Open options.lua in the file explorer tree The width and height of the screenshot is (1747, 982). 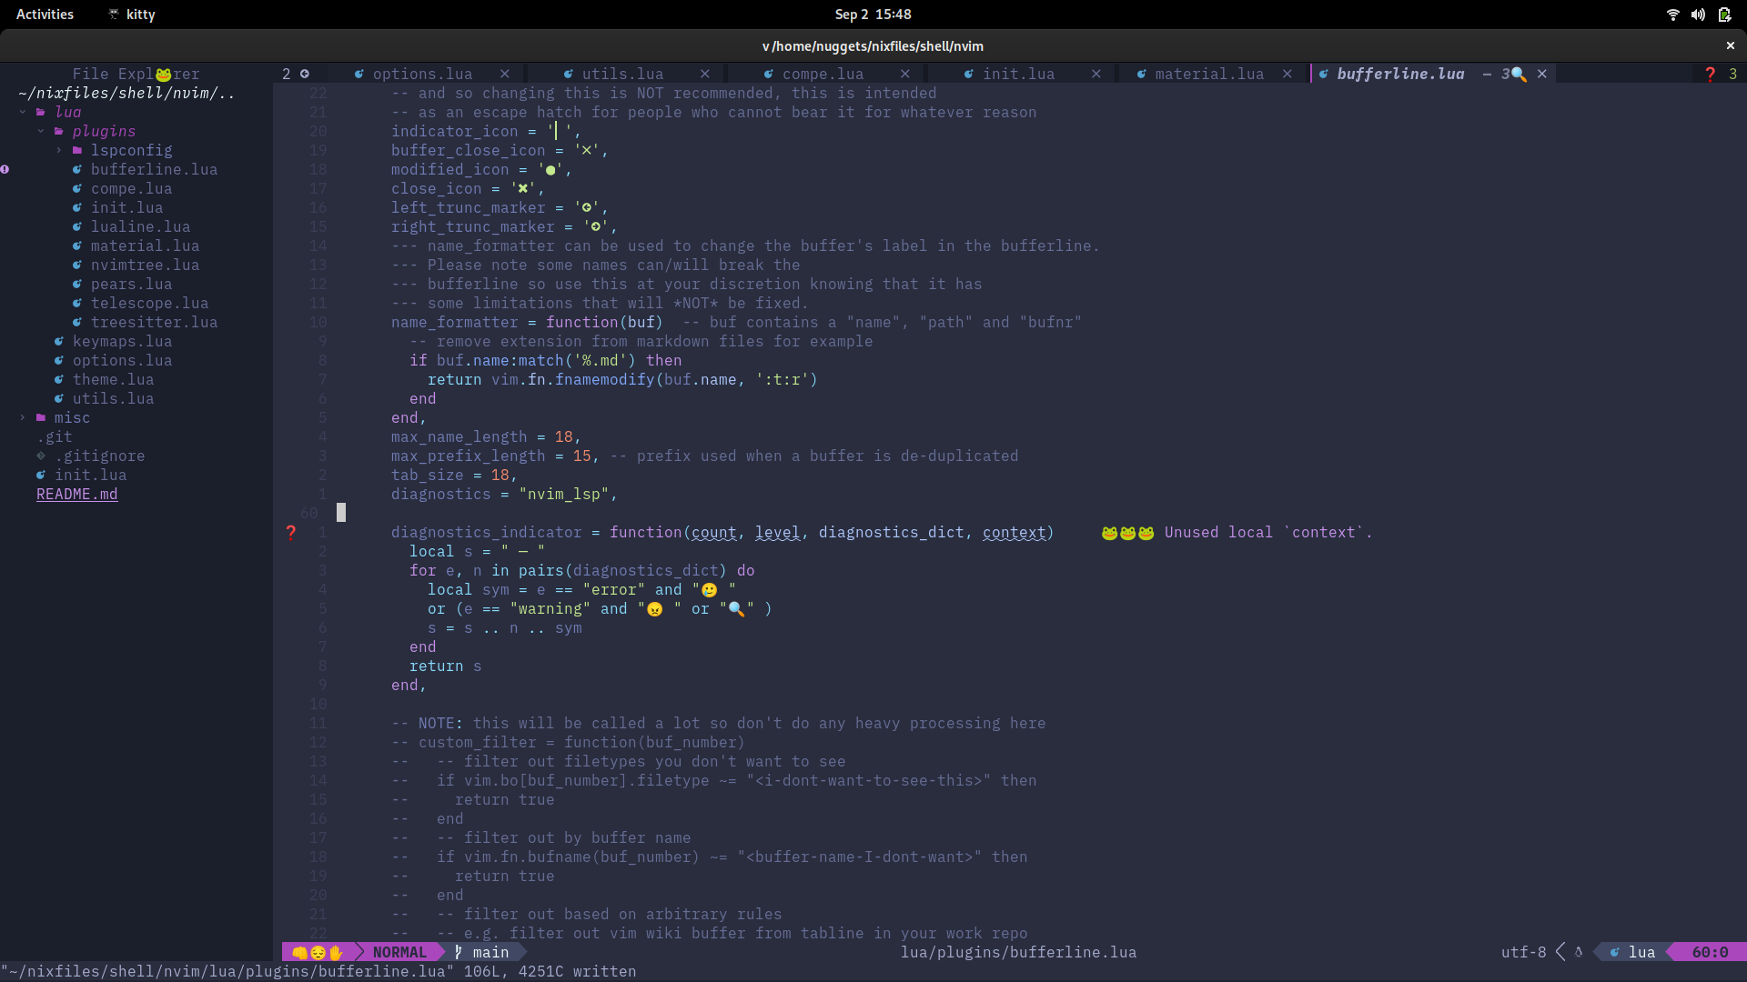point(122,360)
